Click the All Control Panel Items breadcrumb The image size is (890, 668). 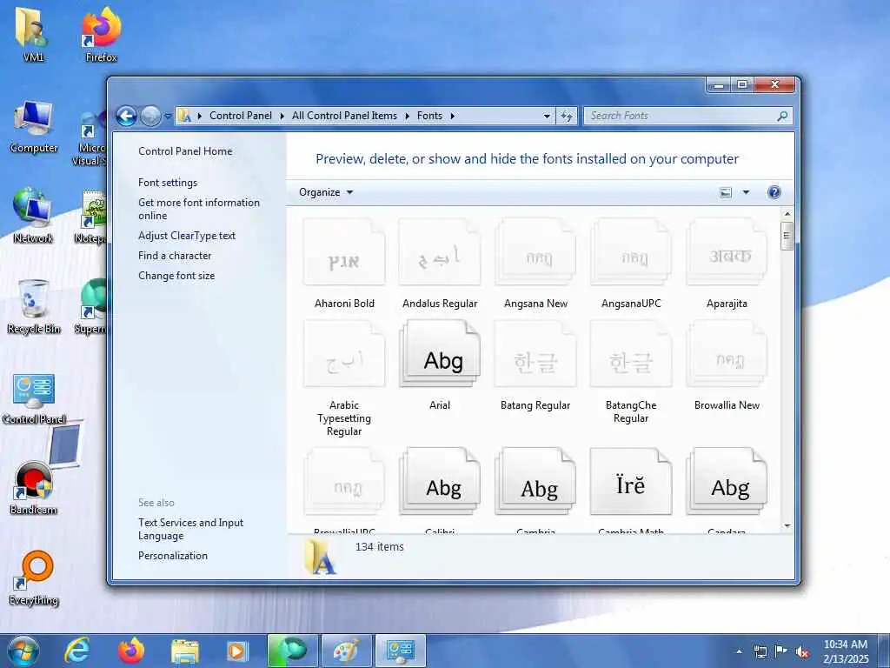344,116
